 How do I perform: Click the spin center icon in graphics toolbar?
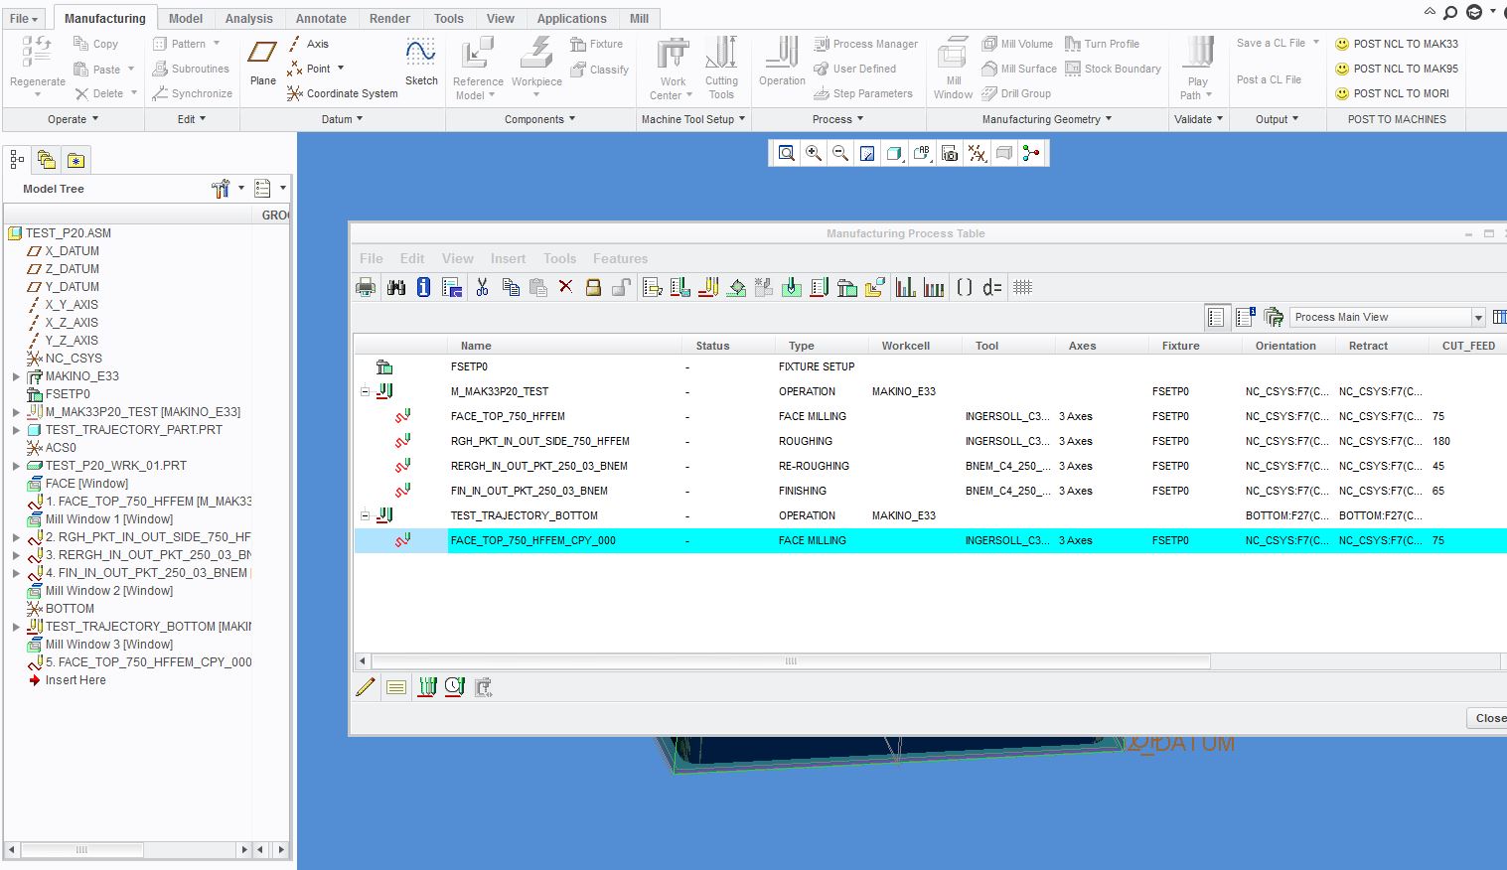1031,153
